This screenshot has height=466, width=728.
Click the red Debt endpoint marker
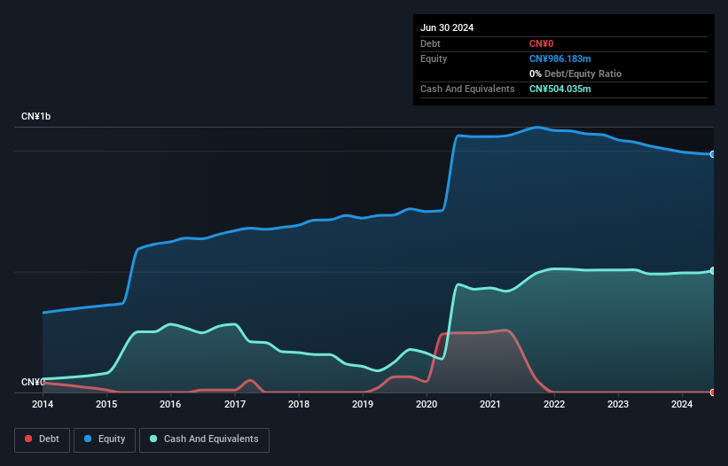tap(713, 392)
